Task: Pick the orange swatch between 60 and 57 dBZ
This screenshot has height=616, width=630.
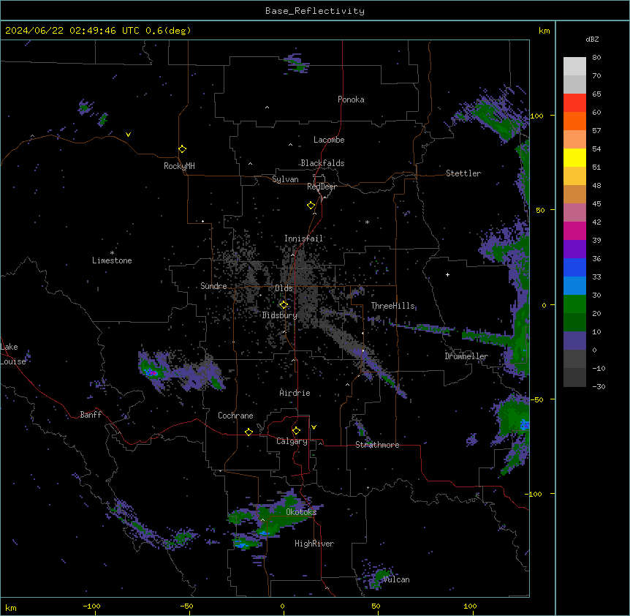Action: point(574,121)
